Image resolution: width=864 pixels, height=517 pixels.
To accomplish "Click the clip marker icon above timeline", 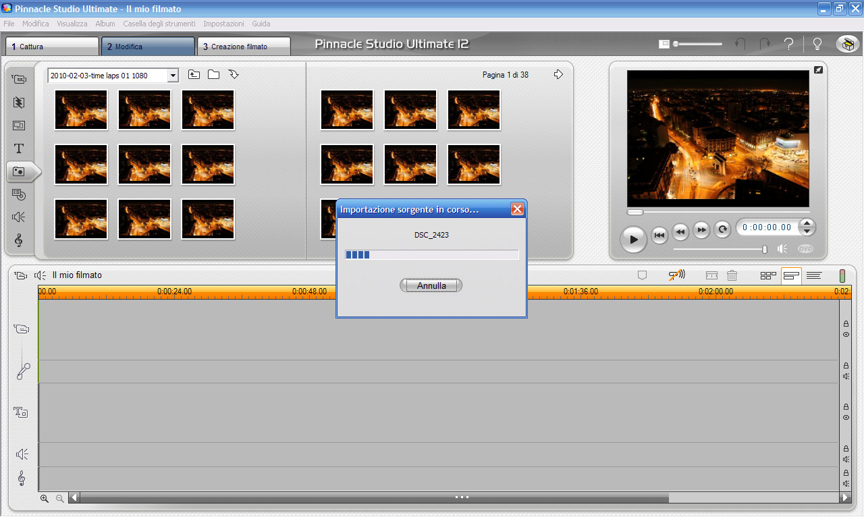I will pyautogui.click(x=643, y=275).
